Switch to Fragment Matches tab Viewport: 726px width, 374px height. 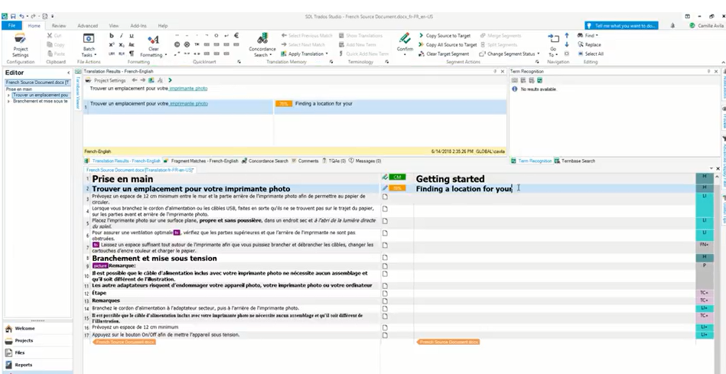point(201,161)
